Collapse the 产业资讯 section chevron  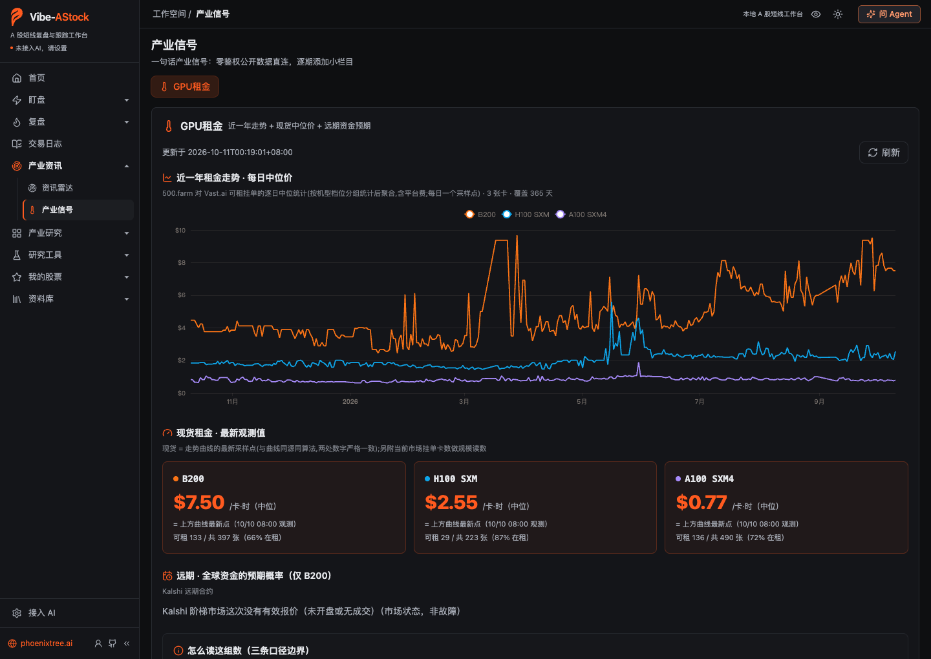click(127, 166)
